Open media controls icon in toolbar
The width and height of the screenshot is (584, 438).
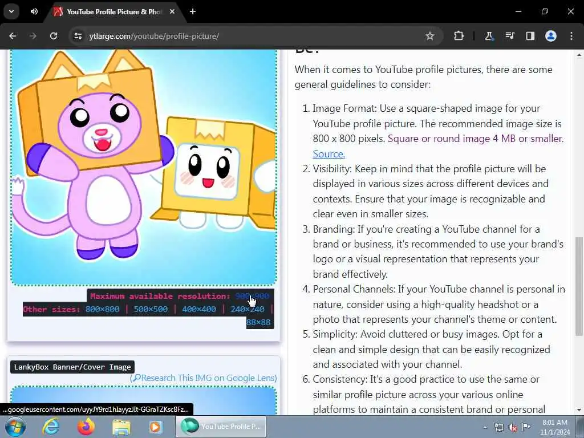[x=509, y=36]
